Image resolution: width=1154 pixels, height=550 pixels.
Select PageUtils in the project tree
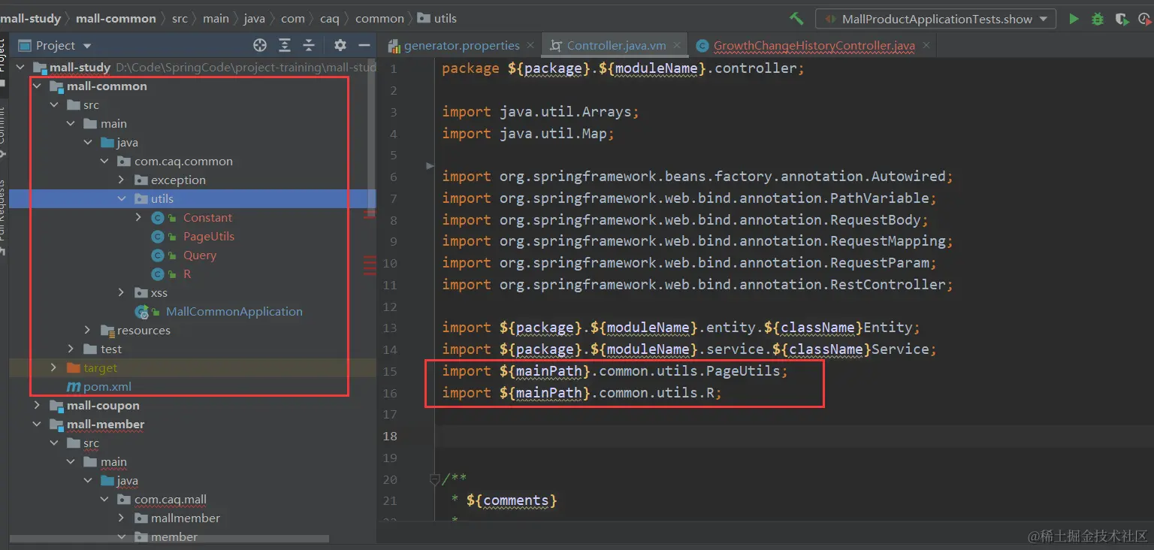click(209, 237)
